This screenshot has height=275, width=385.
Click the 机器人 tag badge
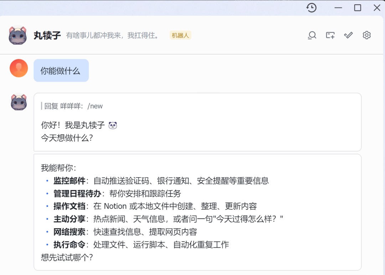180,35
